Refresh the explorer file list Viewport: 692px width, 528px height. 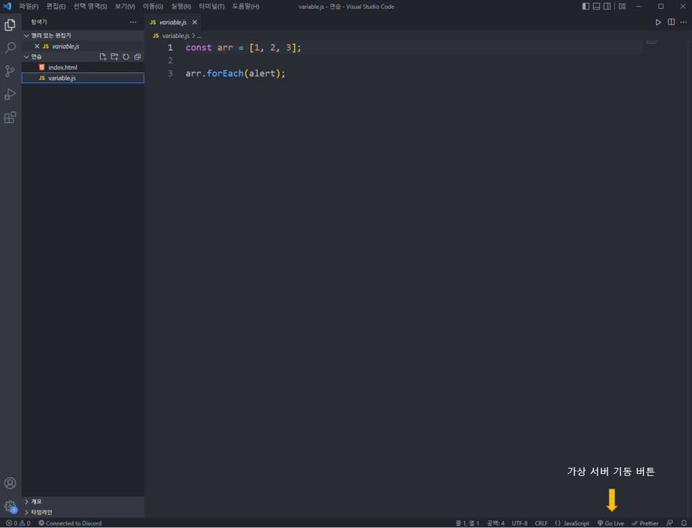tap(126, 57)
